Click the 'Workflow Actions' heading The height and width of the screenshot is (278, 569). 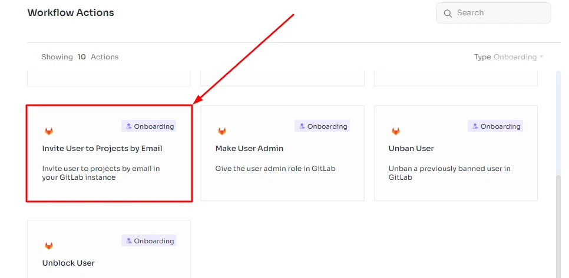click(x=71, y=13)
